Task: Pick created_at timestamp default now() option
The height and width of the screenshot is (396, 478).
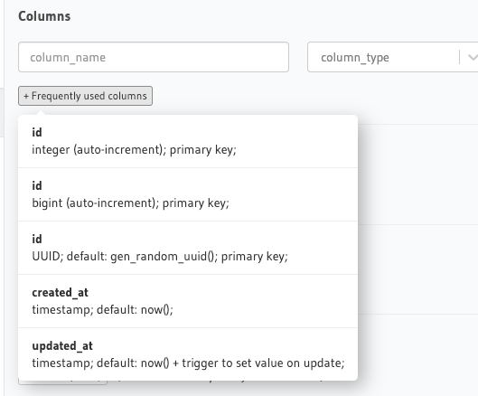Action: tap(188, 301)
